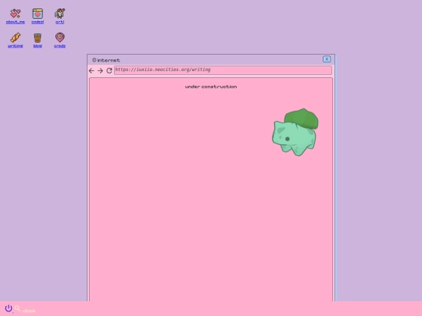Click the clock label in the taskbar

click(x=29, y=311)
